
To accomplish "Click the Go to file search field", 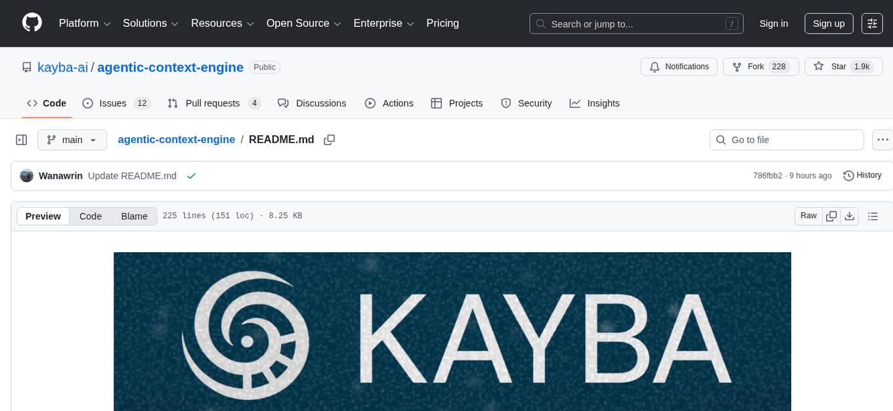I will pyautogui.click(x=787, y=140).
